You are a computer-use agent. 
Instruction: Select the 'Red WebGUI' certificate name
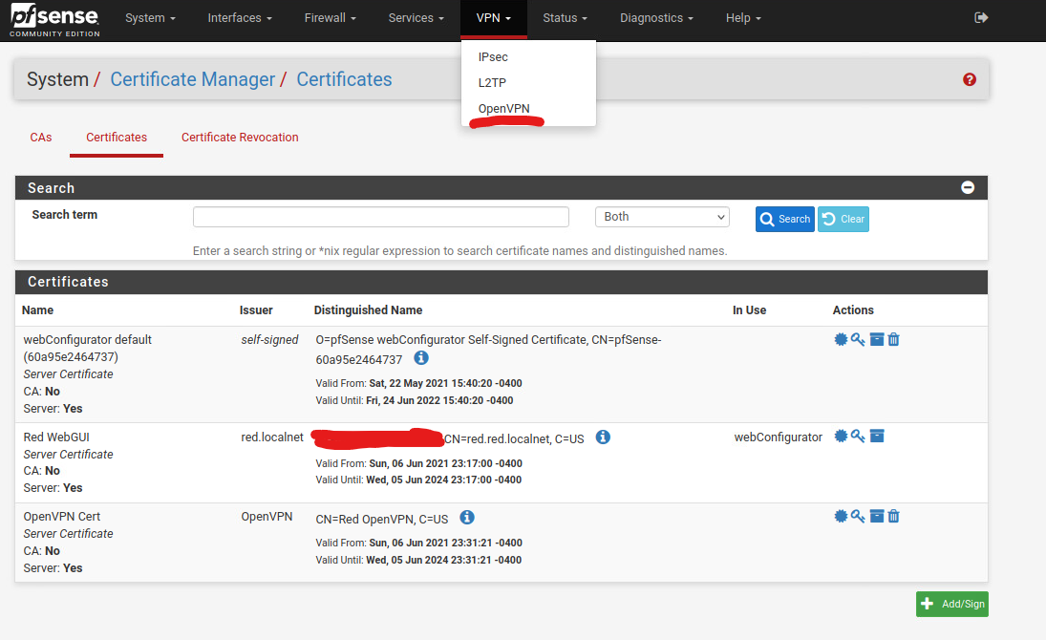point(56,437)
